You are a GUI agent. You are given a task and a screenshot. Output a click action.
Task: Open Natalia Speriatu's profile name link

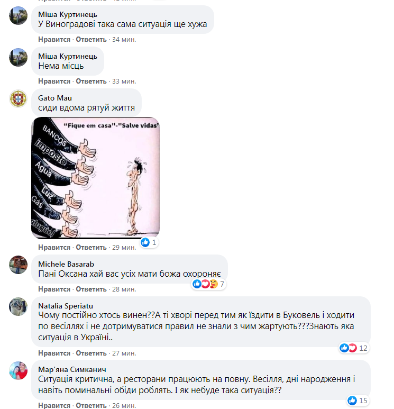[x=66, y=306]
